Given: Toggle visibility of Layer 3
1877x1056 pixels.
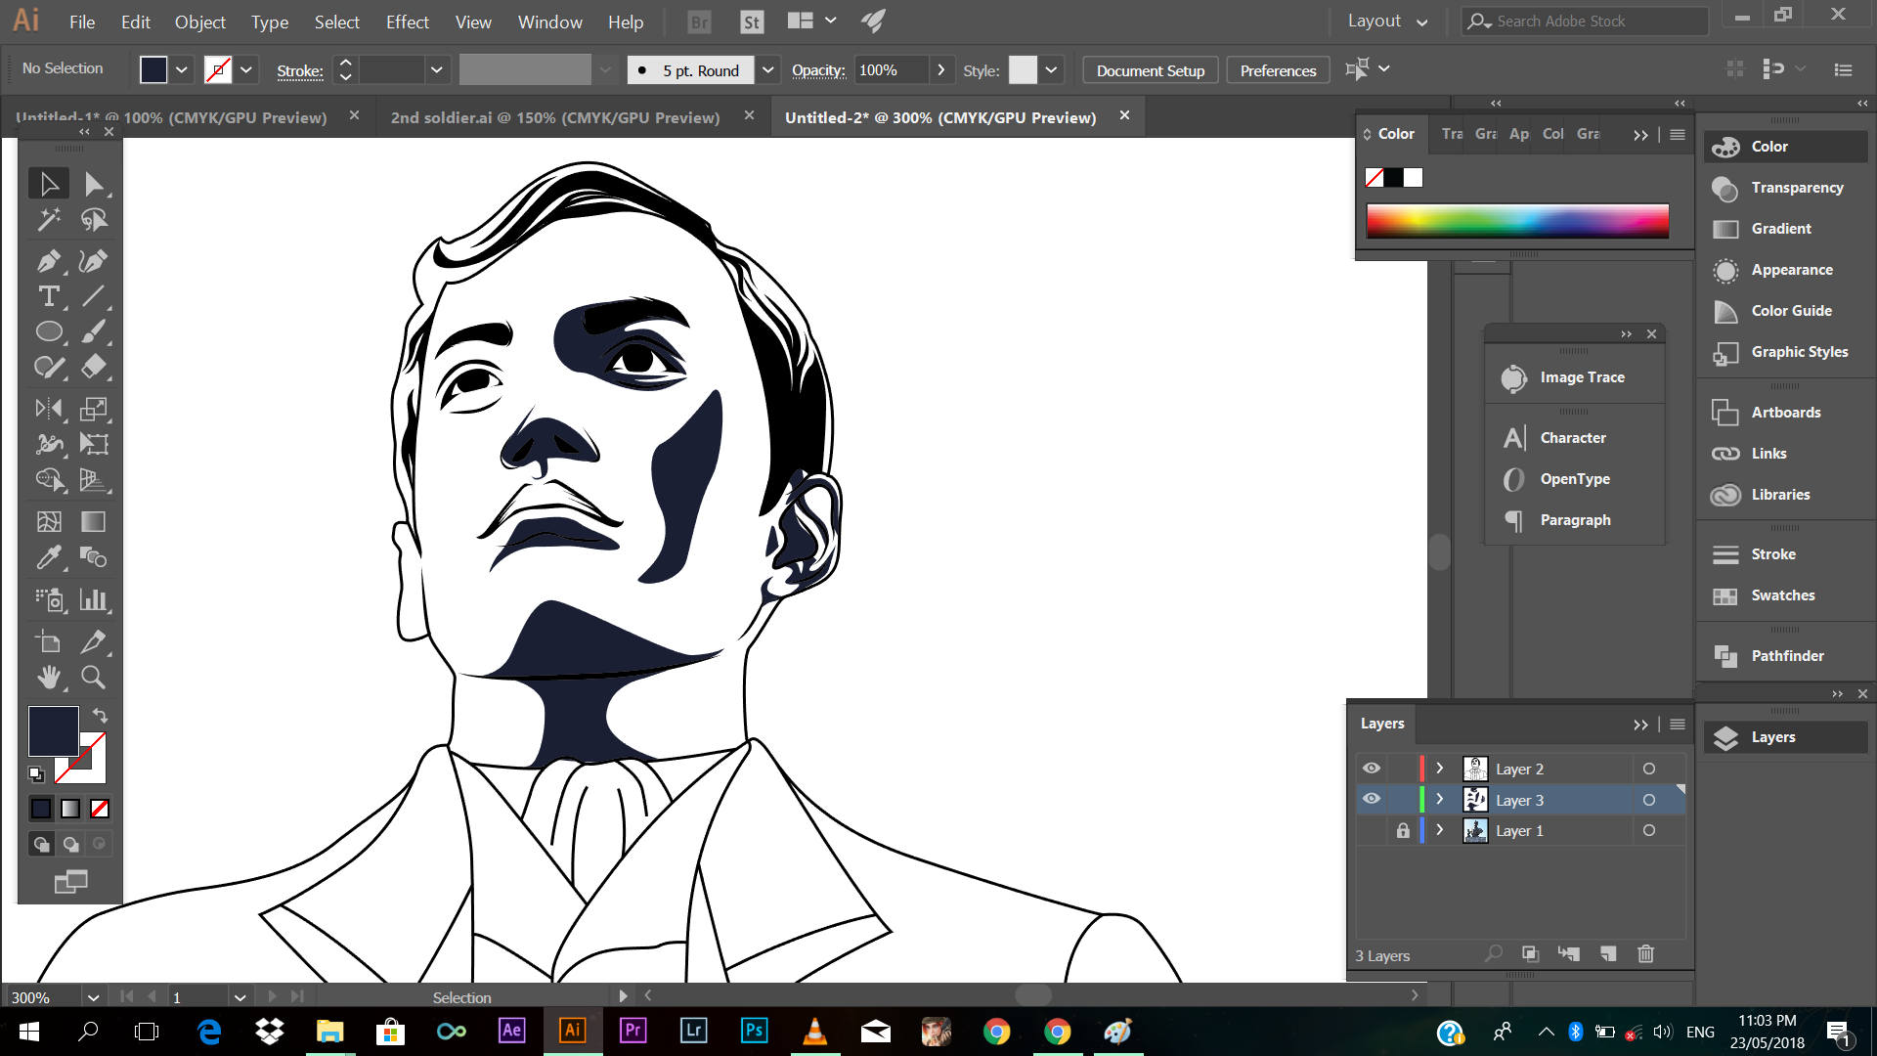Looking at the screenshot, I should tap(1372, 799).
